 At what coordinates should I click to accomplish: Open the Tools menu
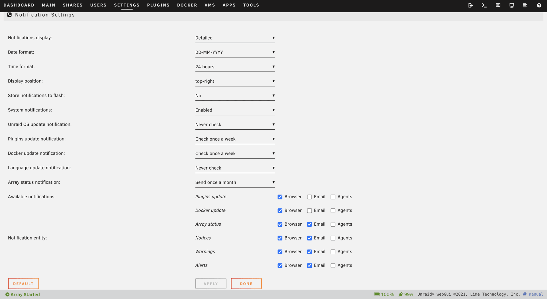point(251,5)
